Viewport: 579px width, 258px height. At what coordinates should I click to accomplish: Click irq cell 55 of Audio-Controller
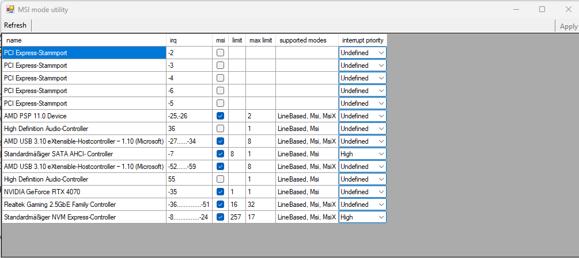coord(189,179)
